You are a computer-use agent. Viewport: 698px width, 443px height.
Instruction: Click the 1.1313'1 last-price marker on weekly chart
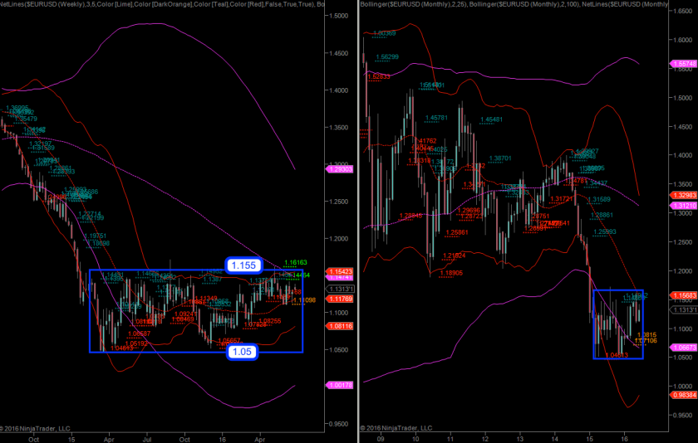pyautogui.click(x=342, y=289)
